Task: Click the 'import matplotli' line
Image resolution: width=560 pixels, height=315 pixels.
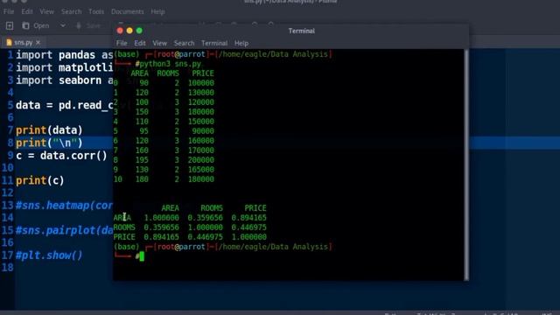Action: [64, 68]
